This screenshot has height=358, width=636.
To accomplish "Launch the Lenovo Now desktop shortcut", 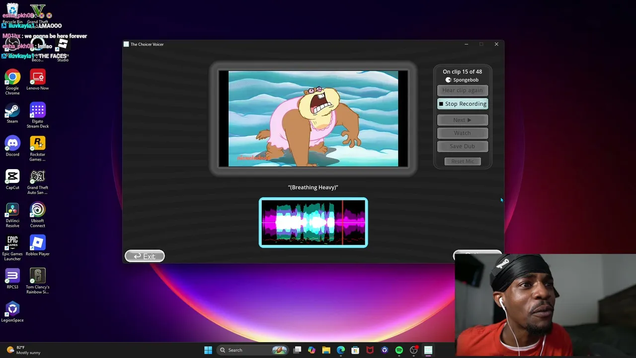I will (37, 80).
